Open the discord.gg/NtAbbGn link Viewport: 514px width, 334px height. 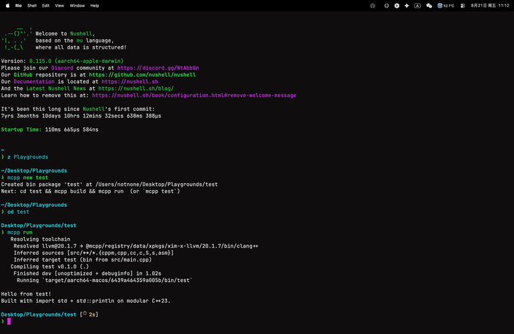coord(158,68)
